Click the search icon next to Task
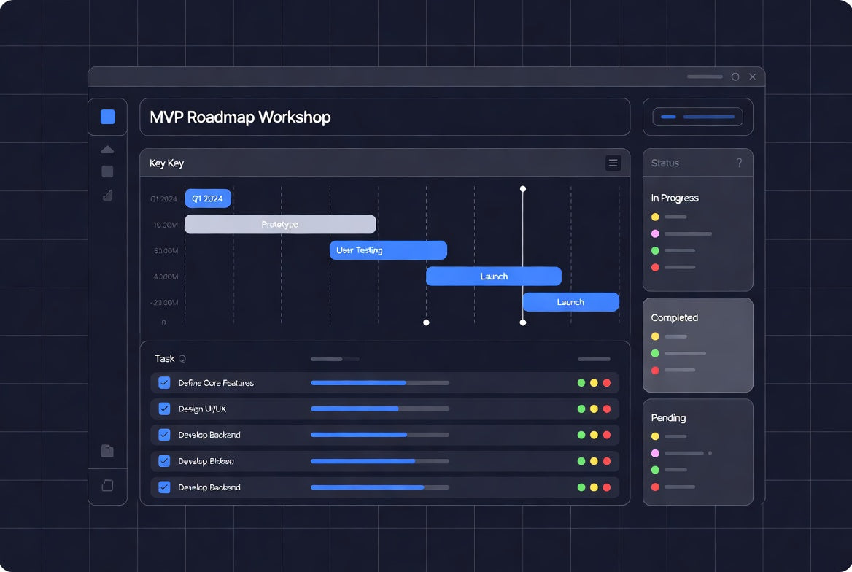 182,359
